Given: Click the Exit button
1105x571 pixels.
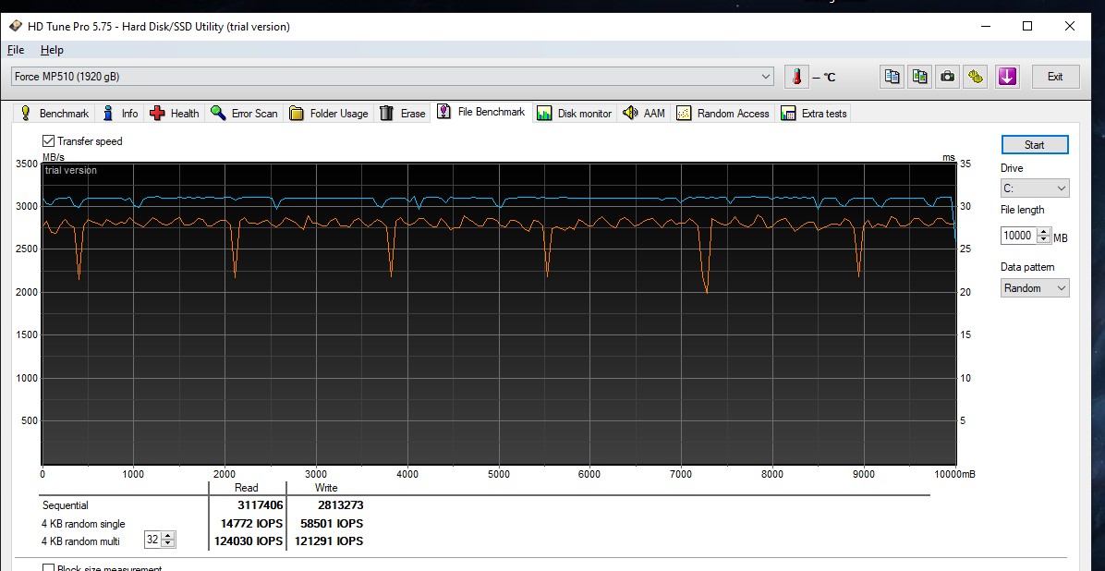Looking at the screenshot, I should click(x=1055, y=77).
